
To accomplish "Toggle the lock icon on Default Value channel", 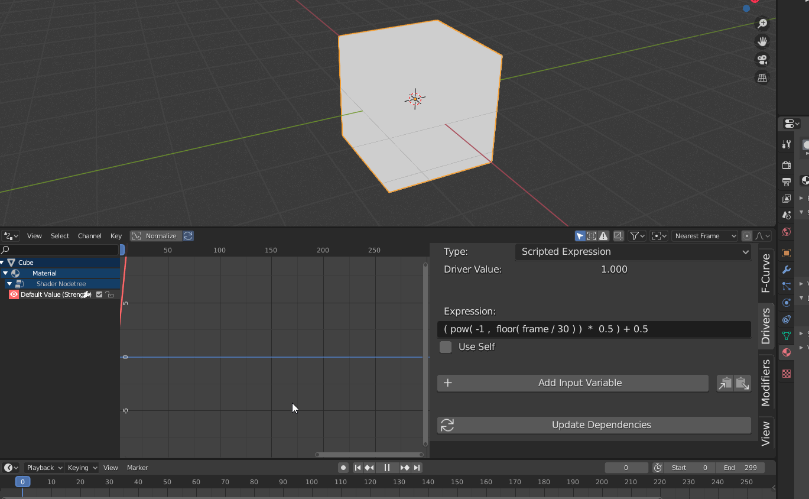I will tap(109, 294).
